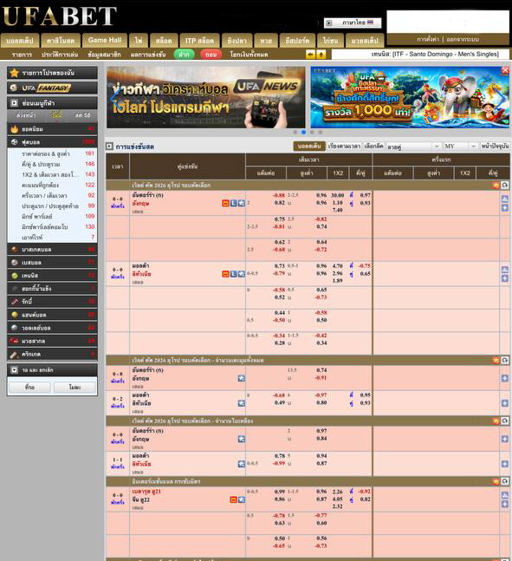Go to the casino live tab

coord(61,41)
